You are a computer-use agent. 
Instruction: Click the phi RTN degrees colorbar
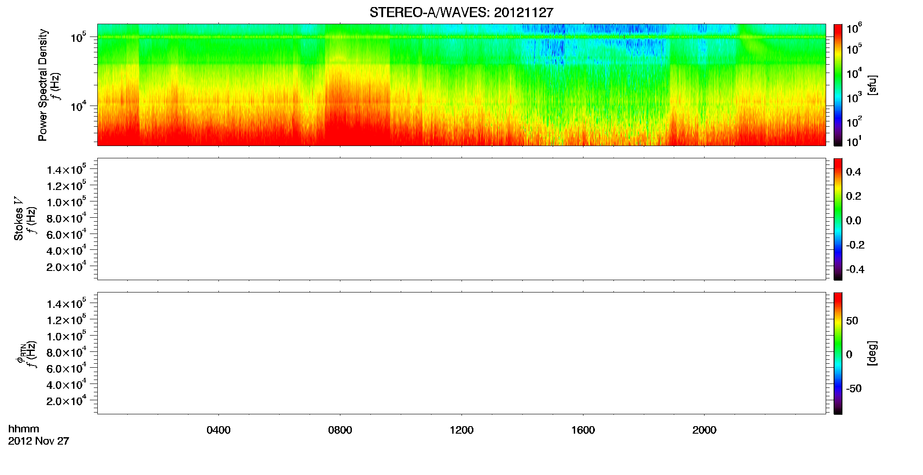[838, 353]
